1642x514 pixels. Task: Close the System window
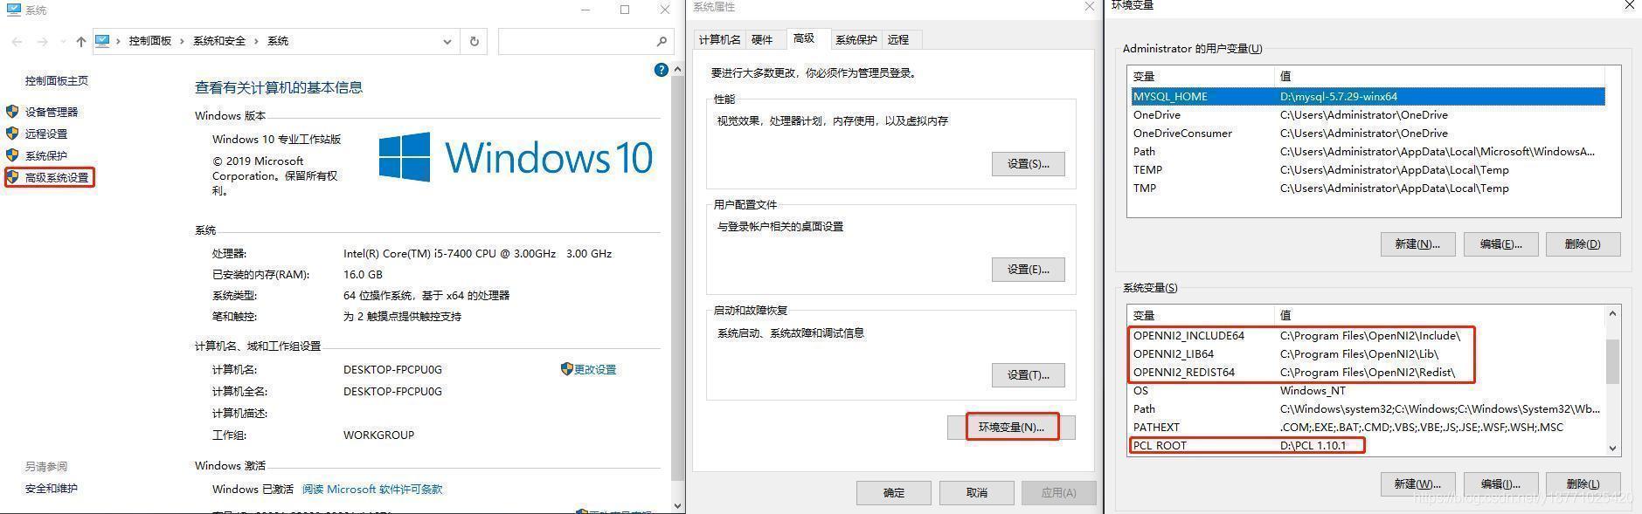coord(667,10)
